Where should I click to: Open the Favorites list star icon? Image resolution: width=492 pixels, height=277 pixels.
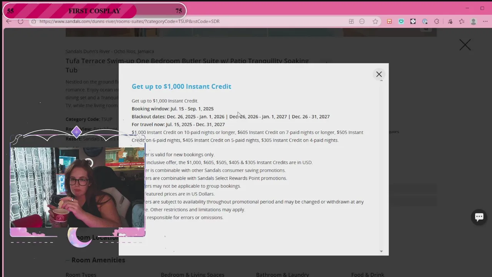[x=462, y=22]
